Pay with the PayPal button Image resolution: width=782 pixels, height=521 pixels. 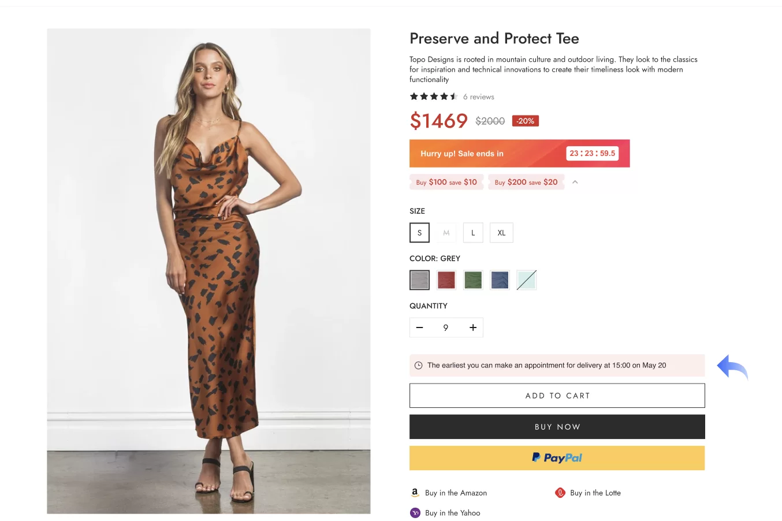557,458
